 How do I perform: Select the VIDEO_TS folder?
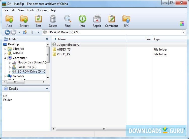click(x=63, y=54)
